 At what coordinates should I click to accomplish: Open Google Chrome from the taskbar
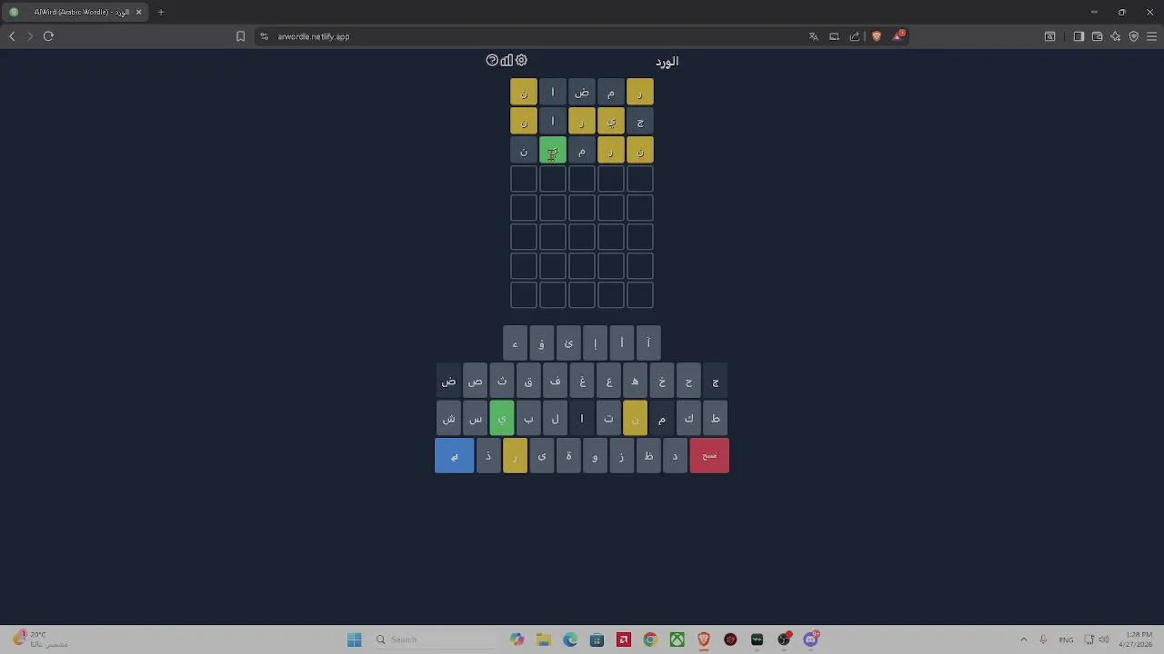(x=650, y=639)
